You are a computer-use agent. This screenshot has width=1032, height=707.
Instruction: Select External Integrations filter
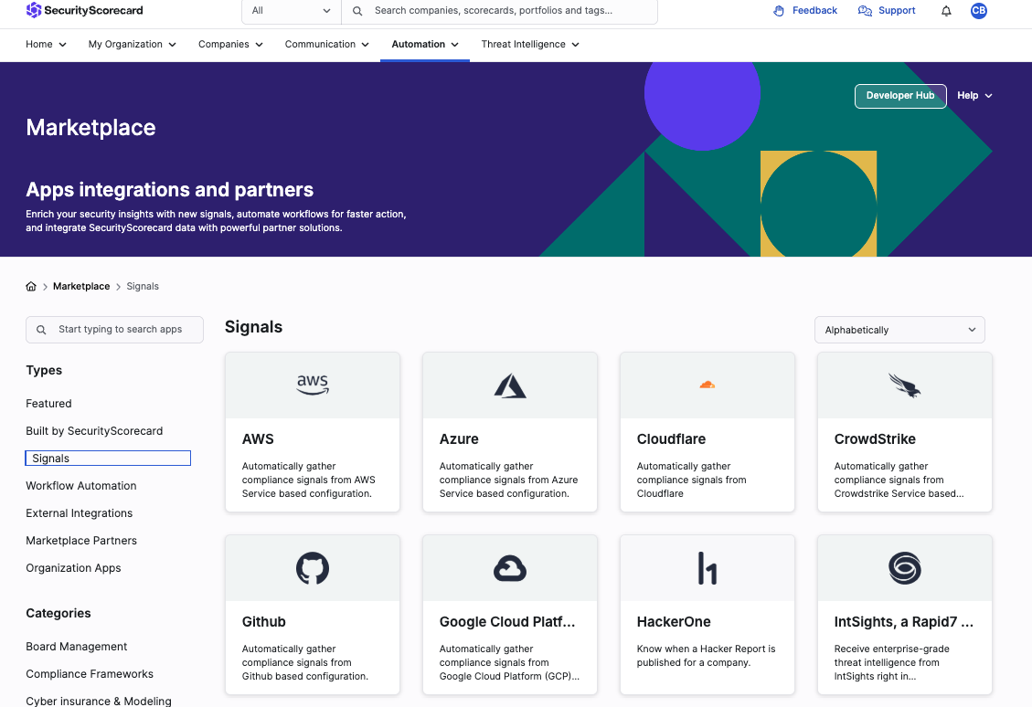(79, 513)
